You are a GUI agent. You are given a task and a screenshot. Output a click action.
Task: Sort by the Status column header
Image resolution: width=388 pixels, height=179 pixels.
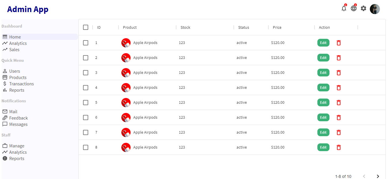(x=244, y=28)
